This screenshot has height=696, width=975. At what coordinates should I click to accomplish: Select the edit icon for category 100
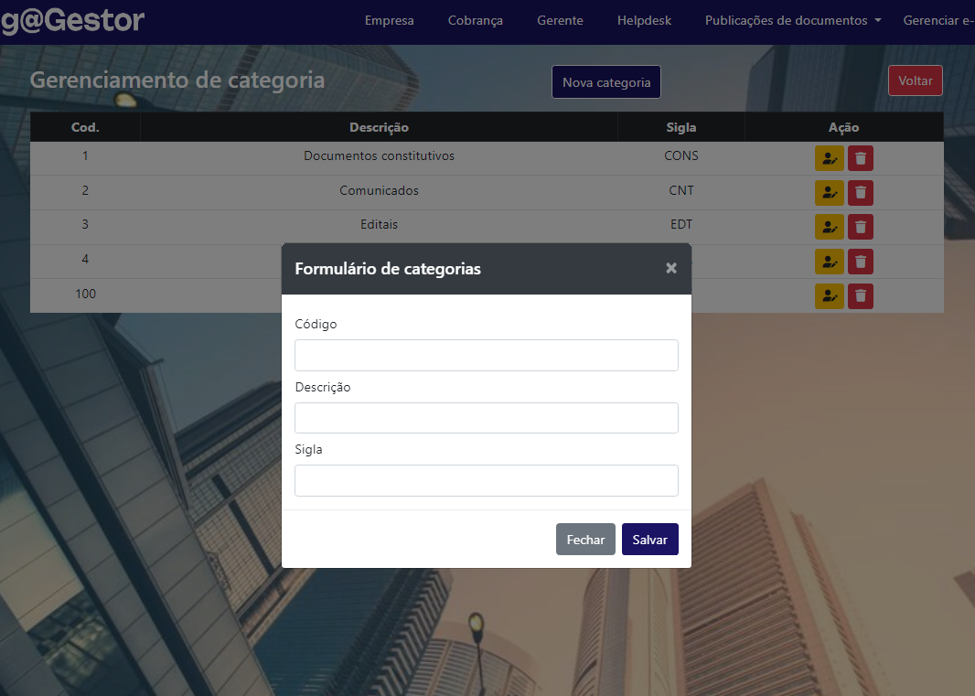[830, 295]
